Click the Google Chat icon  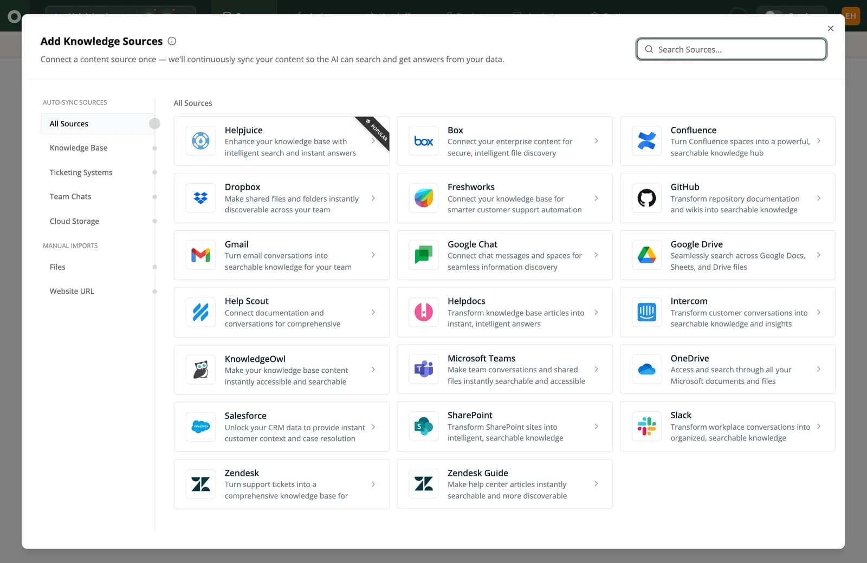(x=424, y=255)
